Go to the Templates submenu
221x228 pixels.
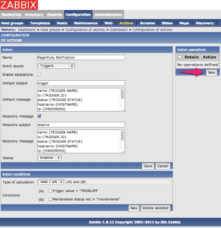click(x=40, y=23)
